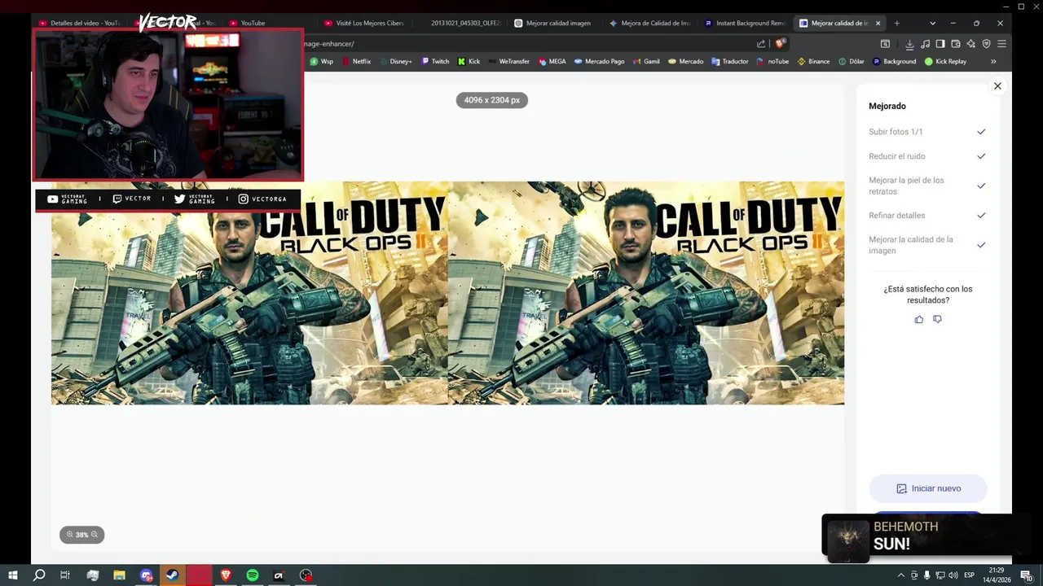Image resolution: width=1043 pixels, height=586 pixels.
Task: Click the Subir fotos 1/1 checkmark
Action: click(x=981, y=132)
